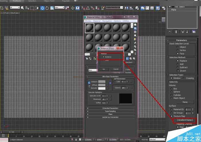Image resolution: width=201 pixels, height=142 pixels.
Task: Toggle Backlight icon in Material Editor
Action: [135, 28]
